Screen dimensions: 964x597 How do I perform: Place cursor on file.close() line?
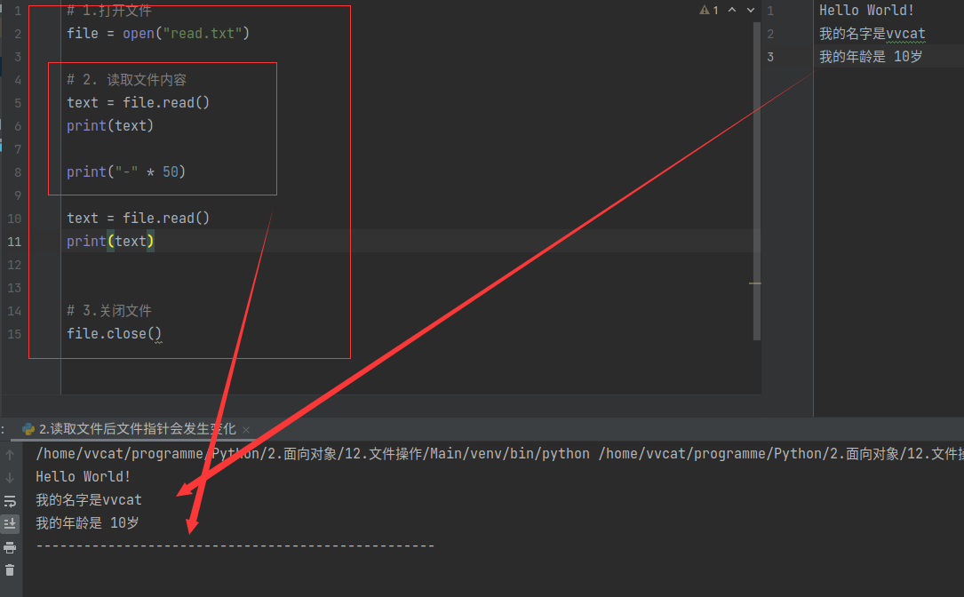114,334
